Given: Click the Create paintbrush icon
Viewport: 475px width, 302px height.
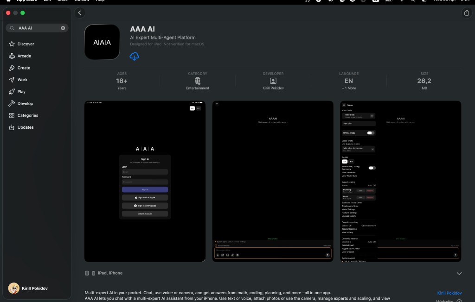Looking at the screenshot, I should [12, 68].
